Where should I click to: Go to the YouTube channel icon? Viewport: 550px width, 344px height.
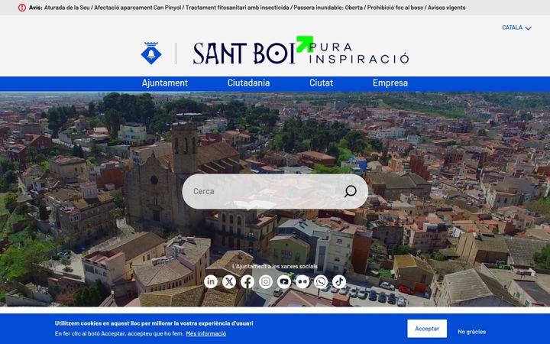click(283, 281)
